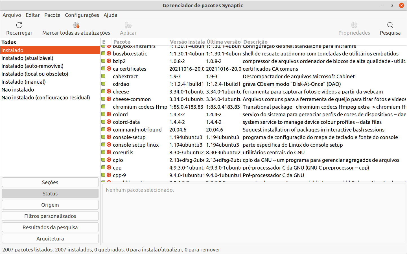
Task: Select the chromium-codecs-ffmp package name
Action: pyautogui.click(x=140, y=107)
